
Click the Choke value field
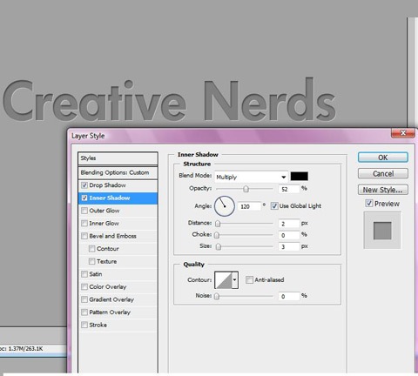(289, 235)
